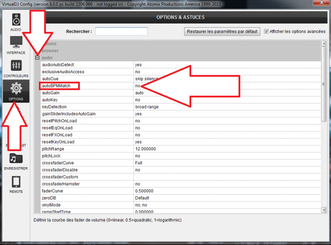This screenshot has width=331, height=245.
Task: Click the pitchRange value 12.000000
Action: pos(146,149)
